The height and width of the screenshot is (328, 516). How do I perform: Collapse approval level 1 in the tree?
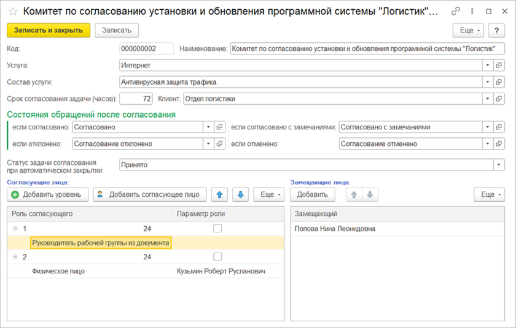click(14, 229)
